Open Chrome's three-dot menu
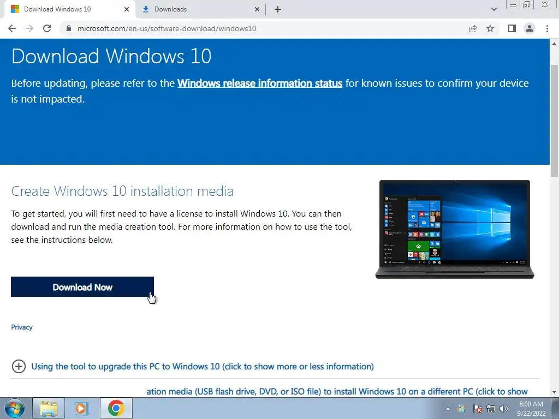 [547, 28]
